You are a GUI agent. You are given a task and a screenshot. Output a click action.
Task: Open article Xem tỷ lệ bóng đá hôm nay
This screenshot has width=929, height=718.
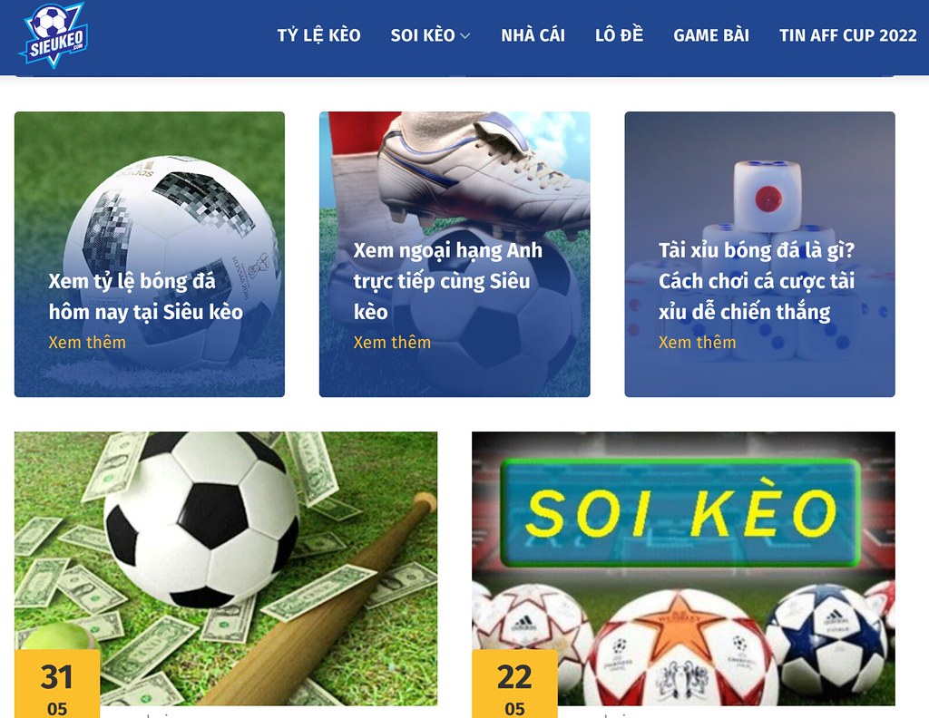(146, 296)
